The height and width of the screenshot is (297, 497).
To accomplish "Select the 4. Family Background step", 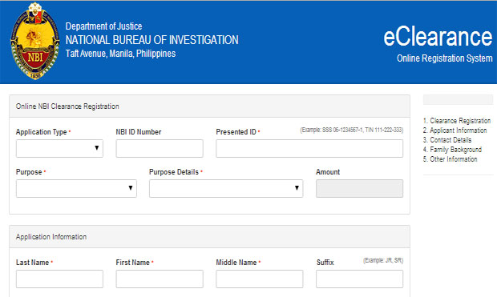I will pyautogui.click(x=452, y=150).
